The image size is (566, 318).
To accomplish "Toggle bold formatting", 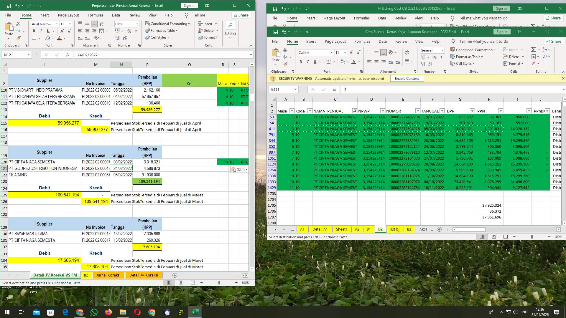I will (x=34, y=31).
